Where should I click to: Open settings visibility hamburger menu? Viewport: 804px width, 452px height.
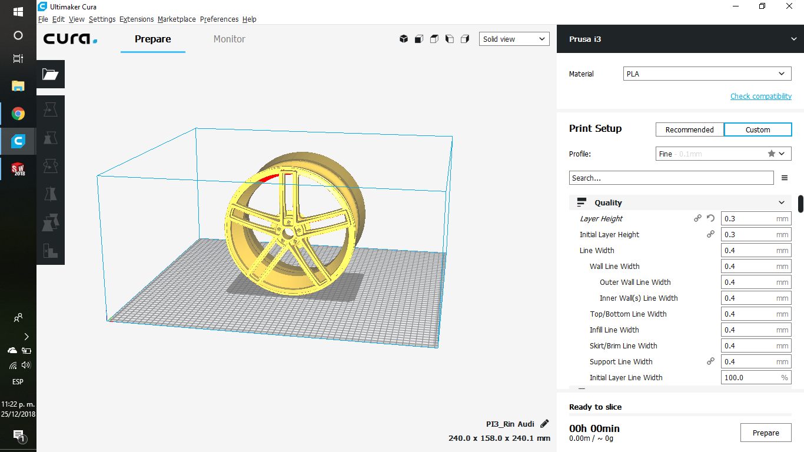coord(785,178)
